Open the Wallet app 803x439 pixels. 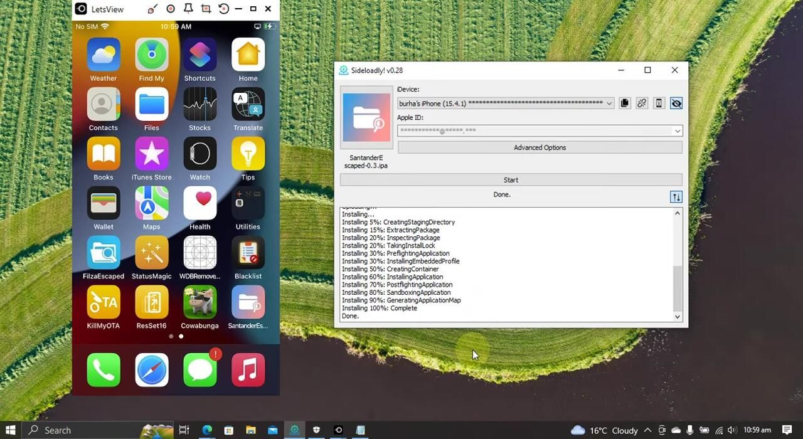pos(104,203)
